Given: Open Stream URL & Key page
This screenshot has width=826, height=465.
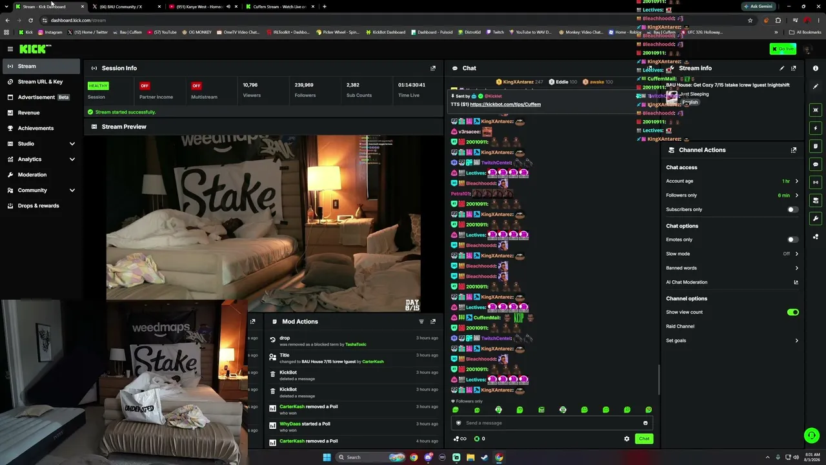Looking at the screenshot, I should pos(40,81).
